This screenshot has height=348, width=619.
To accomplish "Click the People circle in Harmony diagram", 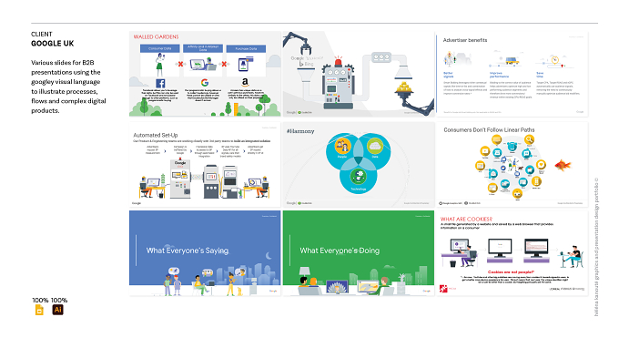I will click(x=342, y=148).
